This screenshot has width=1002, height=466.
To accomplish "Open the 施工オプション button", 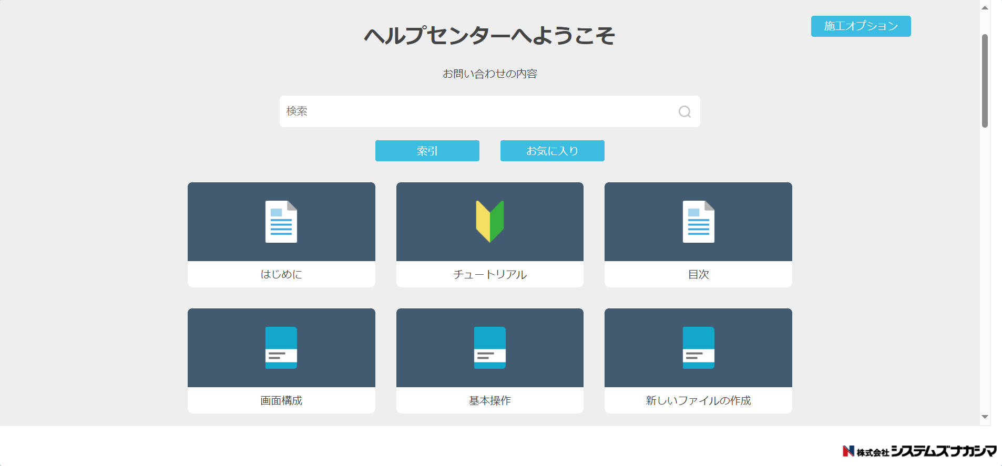I will (x=861, y=26).
